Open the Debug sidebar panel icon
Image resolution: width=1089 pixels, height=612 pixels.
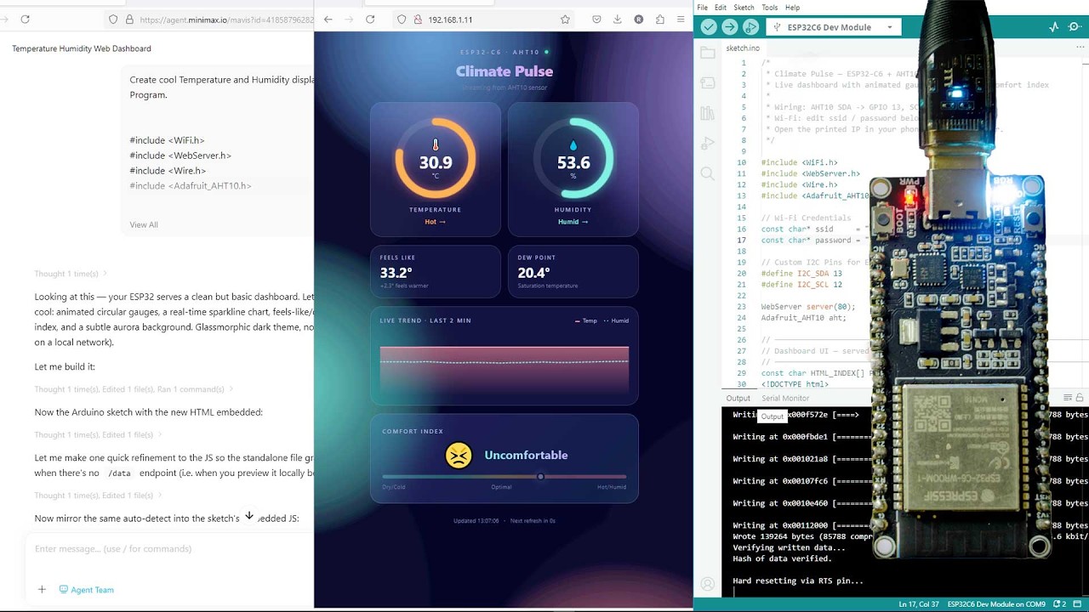coord(707,144)
